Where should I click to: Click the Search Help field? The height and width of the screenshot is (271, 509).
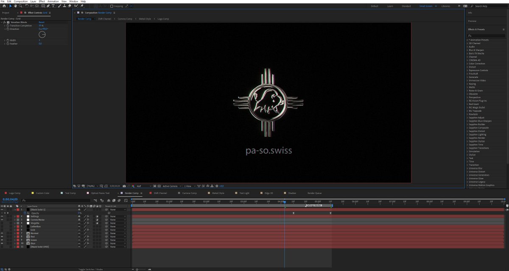coord(489,6)
